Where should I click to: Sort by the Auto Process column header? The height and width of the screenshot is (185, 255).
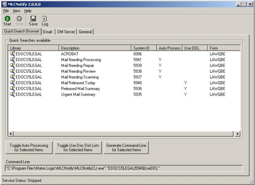tap(169, 48)
